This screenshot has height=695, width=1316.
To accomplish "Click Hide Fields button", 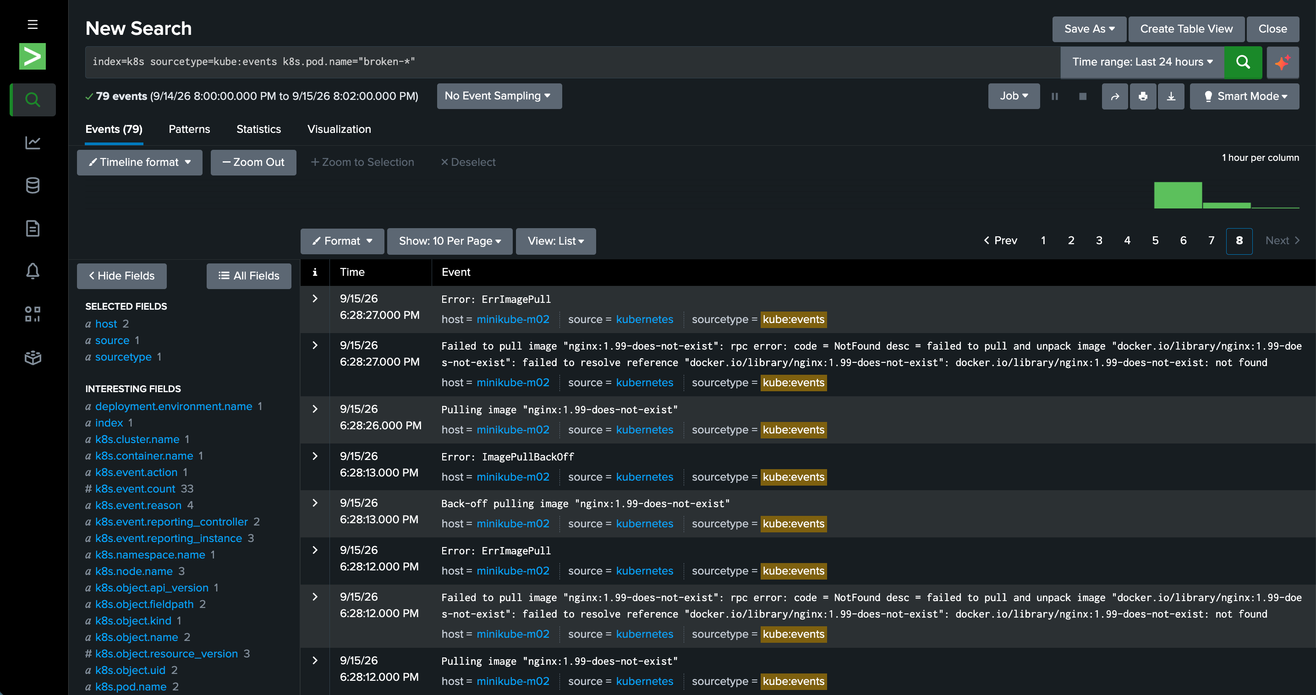I will [121, 276].
